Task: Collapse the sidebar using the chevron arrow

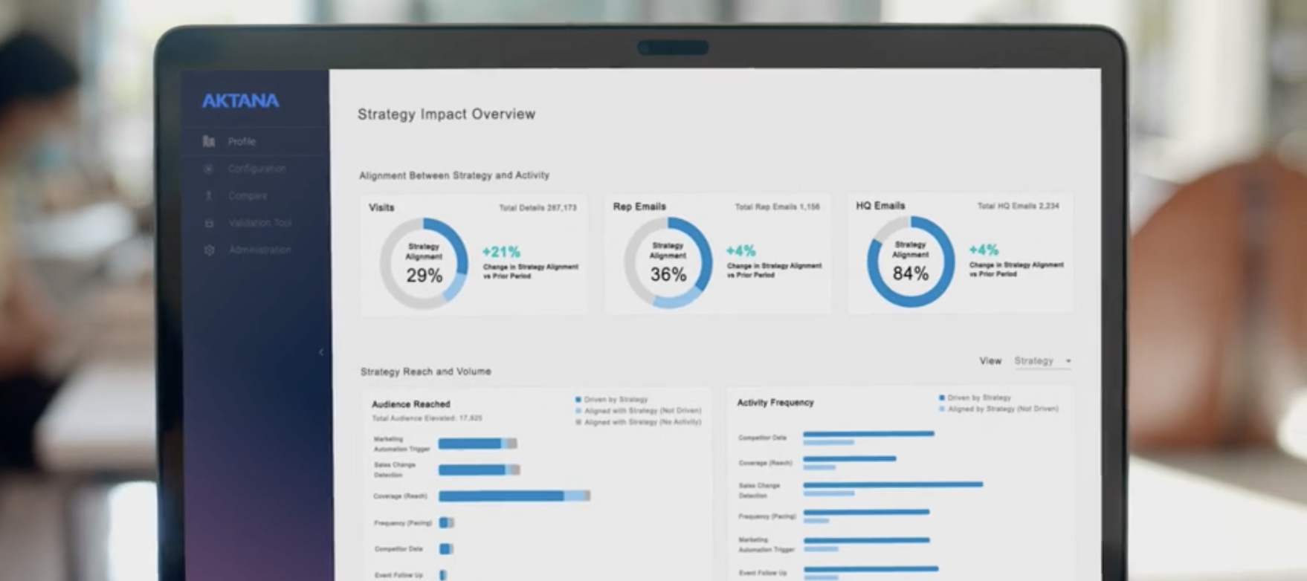Action: click(321, 352)
